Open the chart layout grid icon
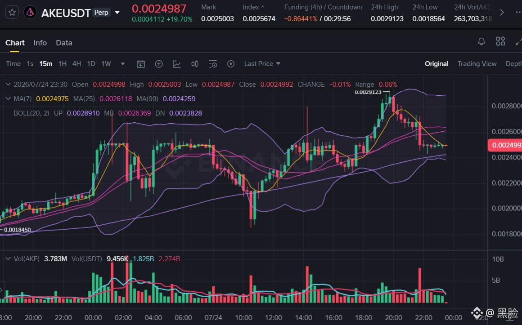 pos(500,41)
